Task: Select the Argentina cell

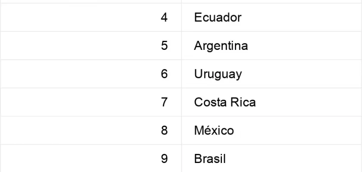Action: coord(272,46)
